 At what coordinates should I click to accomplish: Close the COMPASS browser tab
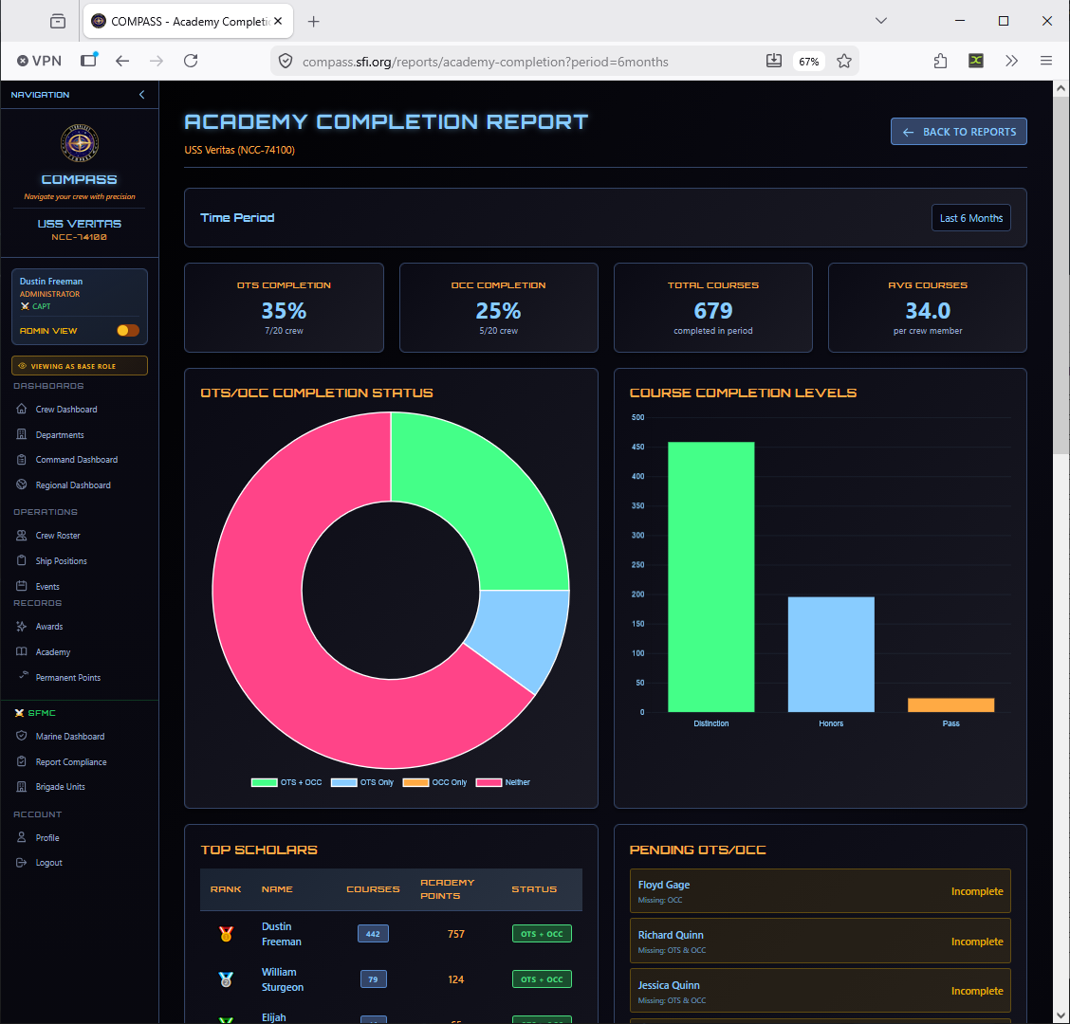click(x=279, y=21)
